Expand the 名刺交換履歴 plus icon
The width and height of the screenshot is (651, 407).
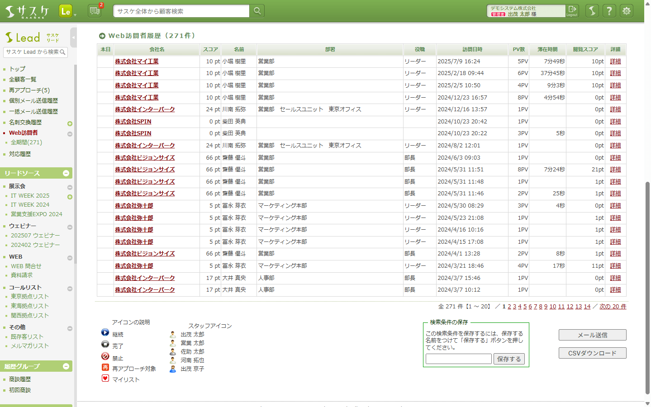click(x=70, y=123)
